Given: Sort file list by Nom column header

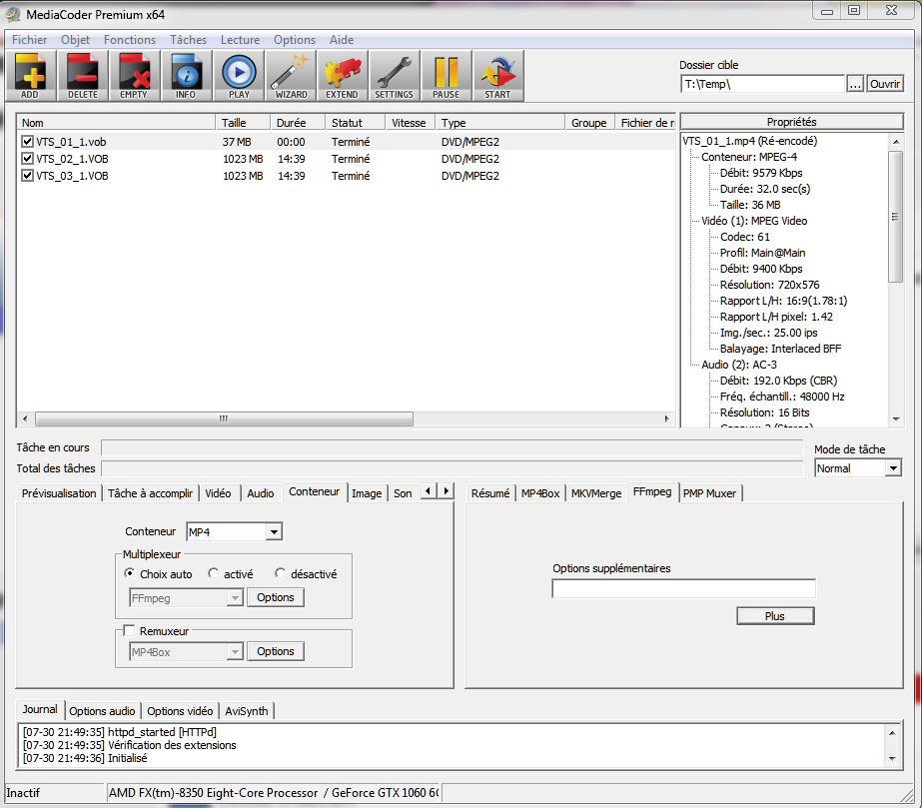Looking at the screenshot, I should pyautogui.click(x=116, y=123).
